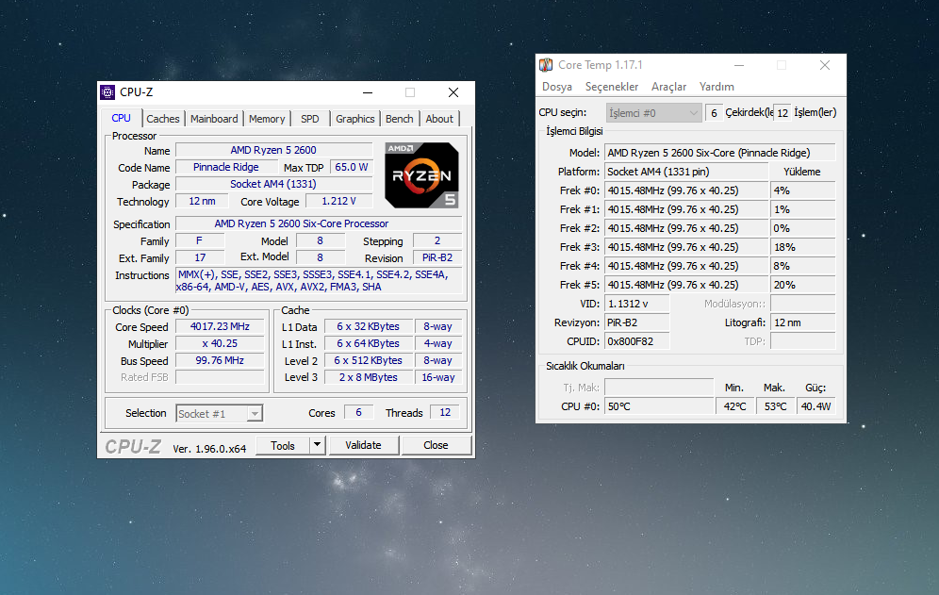
Task: Open the Socket #1 selection dropdown
Action: click(x=219, y=413)
